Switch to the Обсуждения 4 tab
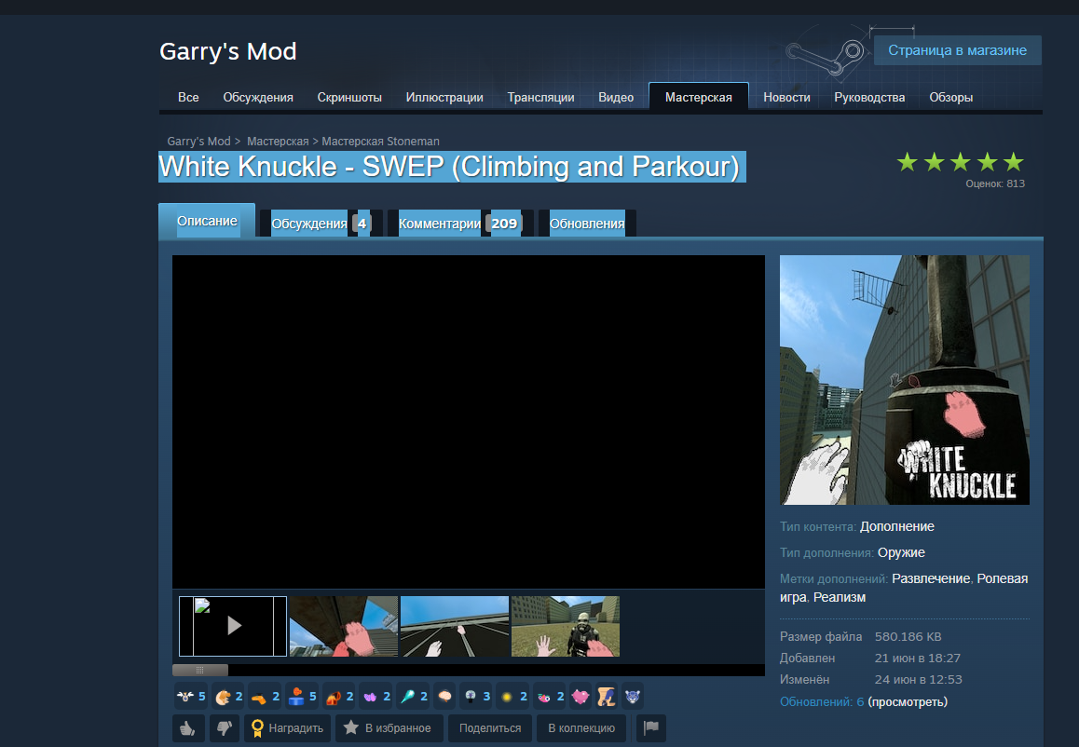 (321, 224)
